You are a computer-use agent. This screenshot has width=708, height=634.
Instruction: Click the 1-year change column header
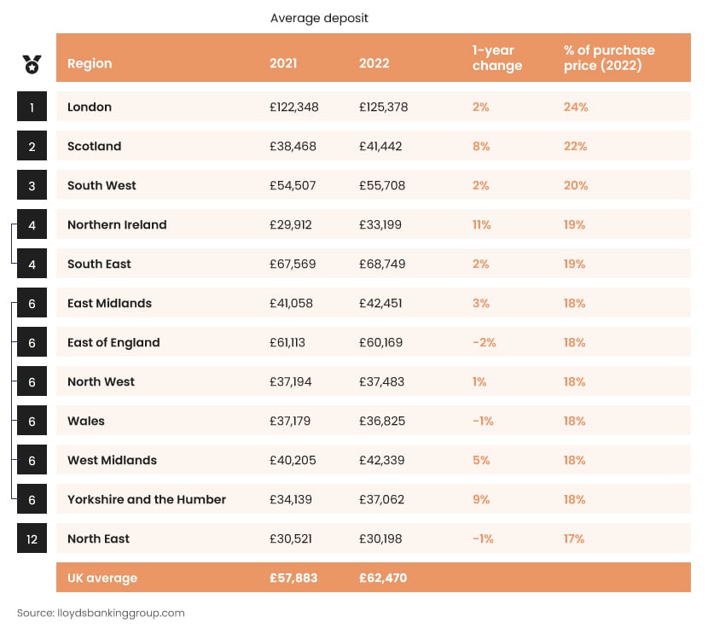(x=496, y=57)
